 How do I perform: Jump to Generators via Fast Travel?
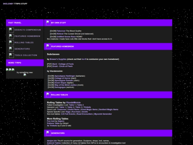[22, 49]
